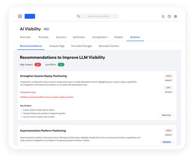Screen dimensions: 194x159
Task: Select the Simulate Changes sub-tab
Action: (x=81, y=46)
